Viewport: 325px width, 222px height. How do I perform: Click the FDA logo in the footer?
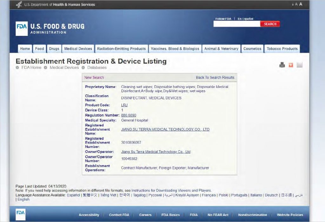click(x=21, y=214)
